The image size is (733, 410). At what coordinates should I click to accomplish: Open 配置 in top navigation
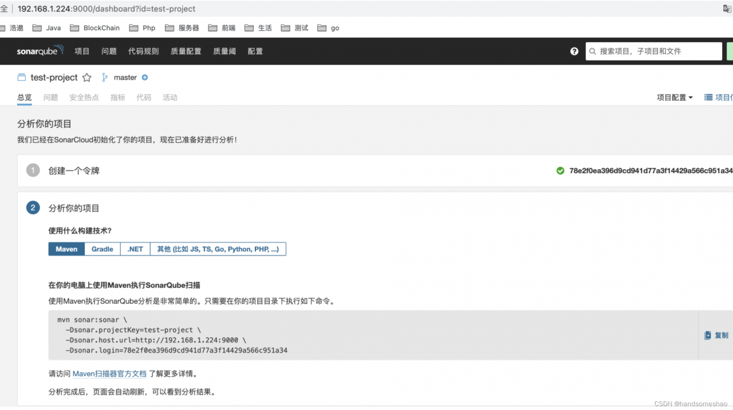[x=255, y=51]
